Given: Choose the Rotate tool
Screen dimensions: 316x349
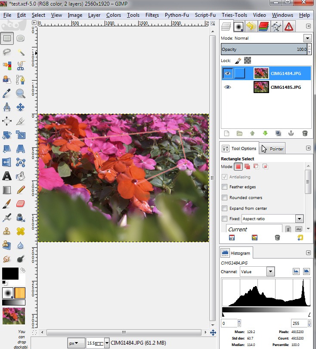Looking at the screenshot, I should pos(7,135).
